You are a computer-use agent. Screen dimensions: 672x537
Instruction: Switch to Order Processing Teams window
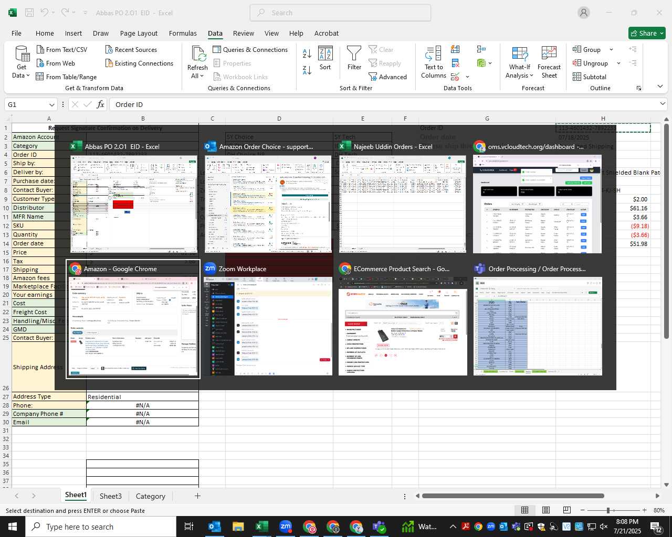538,319
